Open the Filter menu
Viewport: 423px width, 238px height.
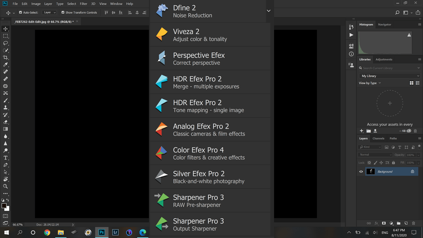tap(84, 4)
